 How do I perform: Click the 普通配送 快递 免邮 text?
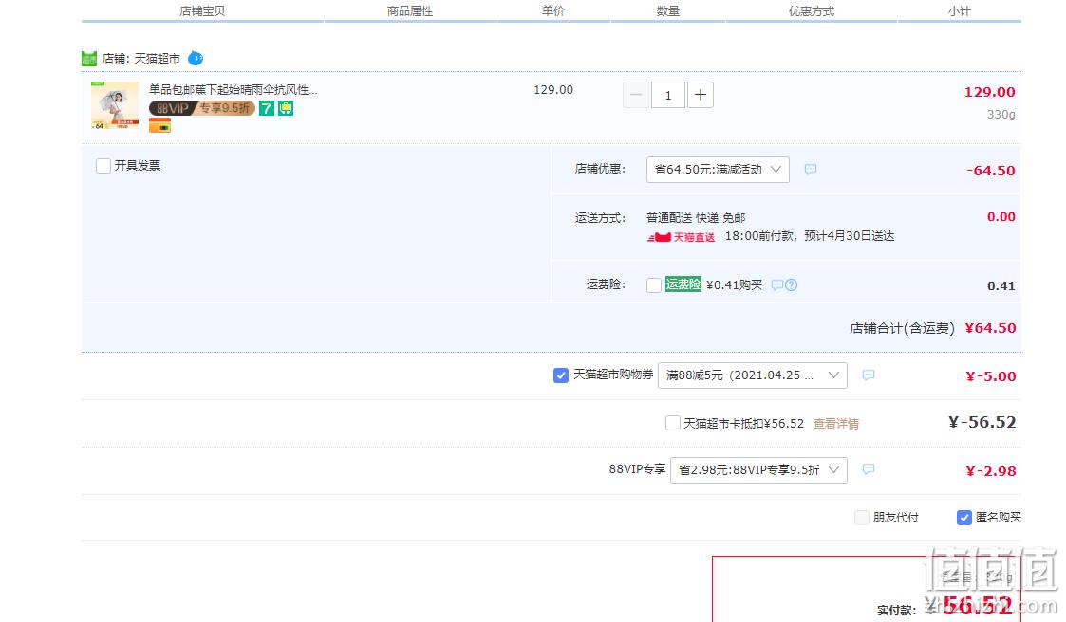tap(696, 218)
